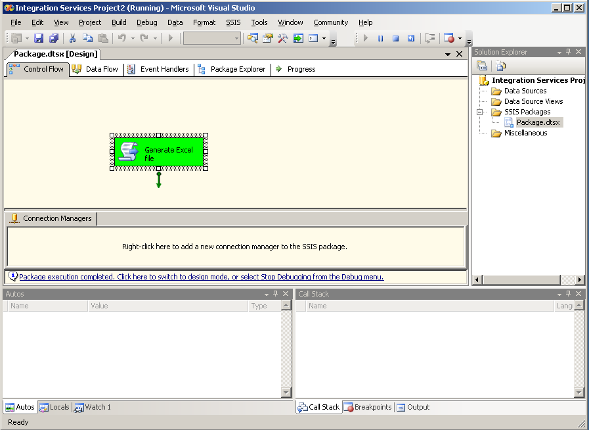Screen dimensions: 589x430
Task: Open the active documents list dropdown
Action: tap(448, 54)
